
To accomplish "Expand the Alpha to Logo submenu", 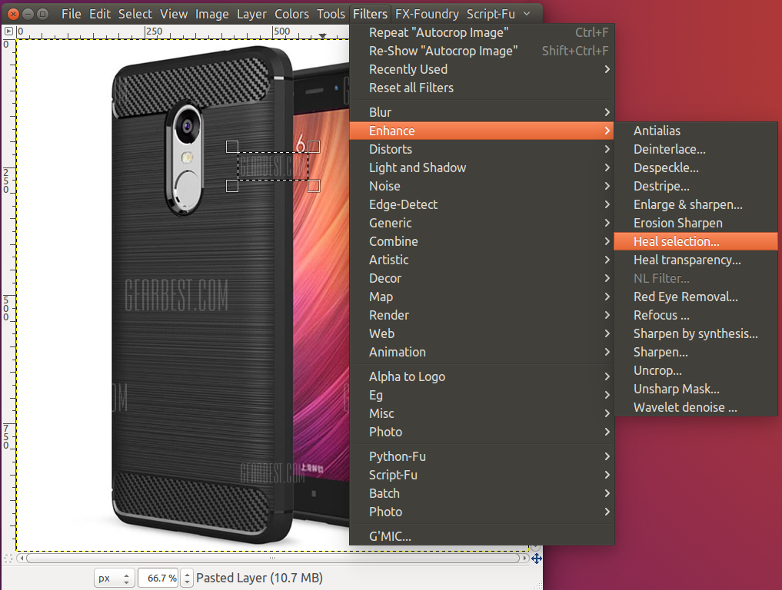I will coord(482,376).
